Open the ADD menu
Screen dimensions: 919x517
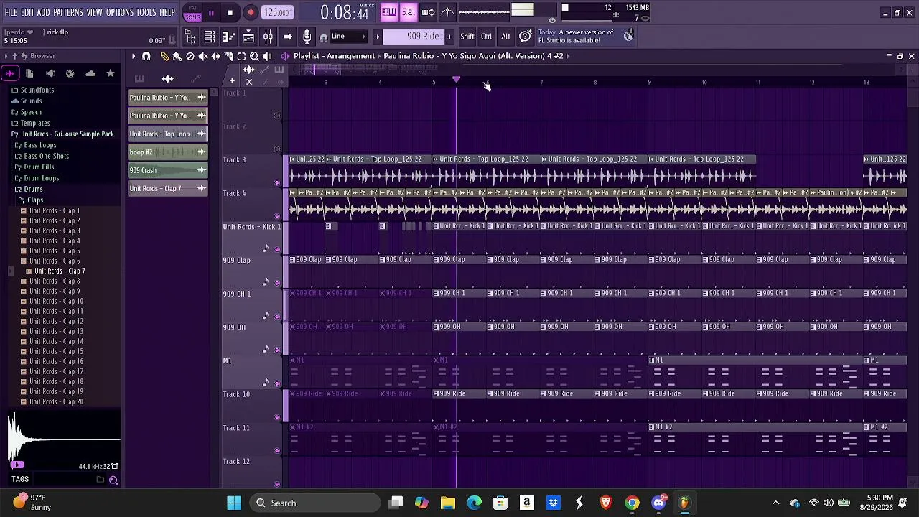44,13
